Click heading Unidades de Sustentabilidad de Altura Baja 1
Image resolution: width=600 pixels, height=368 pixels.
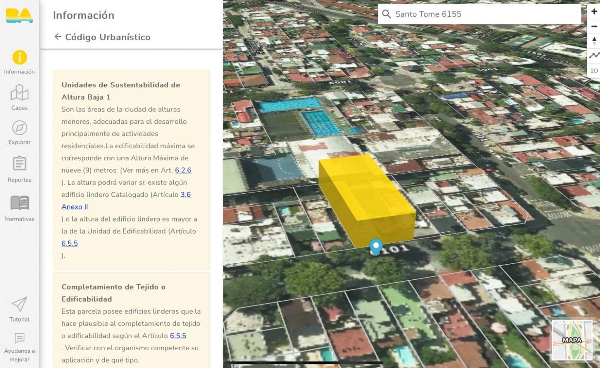point(121,91)
